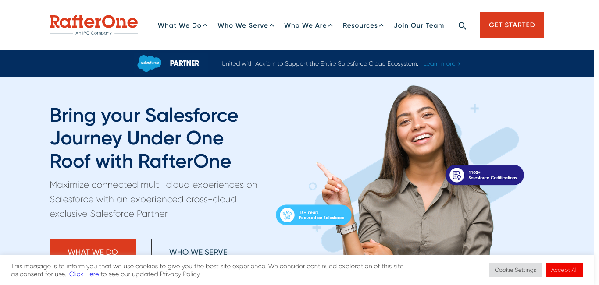Follow the Learn more link
The width and height of the screenshot is (599, 285).
pyautogui.click(x=439, y=64)
